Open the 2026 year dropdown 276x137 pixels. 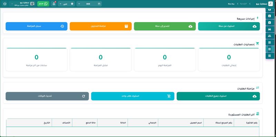[89, 4]
